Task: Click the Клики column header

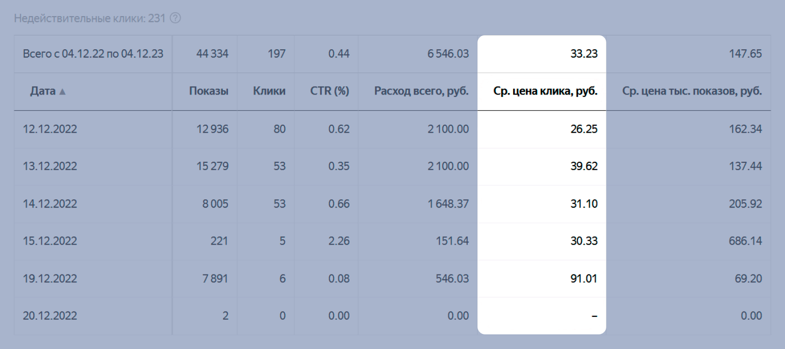Action: [269, 91]
